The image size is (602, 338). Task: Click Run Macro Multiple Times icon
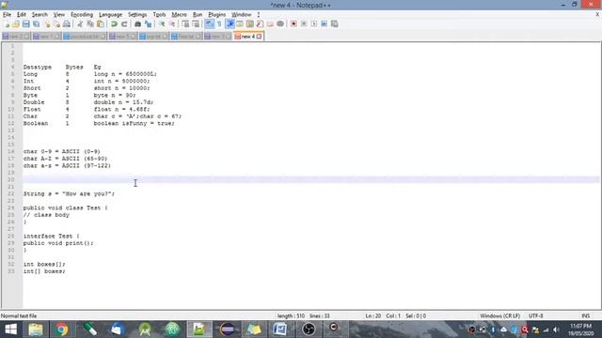[324, 24]
